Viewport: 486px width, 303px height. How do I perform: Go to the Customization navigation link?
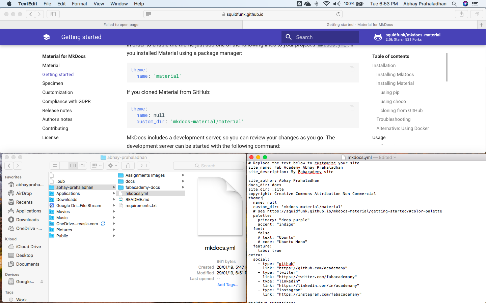click(57, 92)
